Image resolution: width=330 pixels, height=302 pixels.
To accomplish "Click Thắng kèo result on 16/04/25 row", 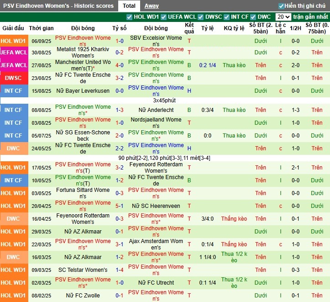I will [x=234, y=218].
